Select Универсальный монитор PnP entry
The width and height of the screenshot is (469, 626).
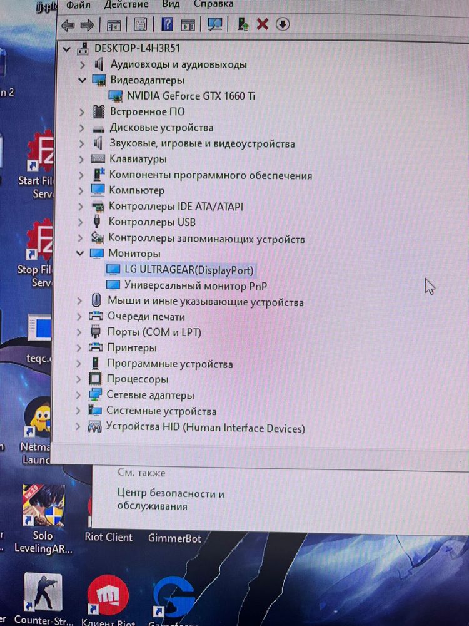click(x=196, y=286)
